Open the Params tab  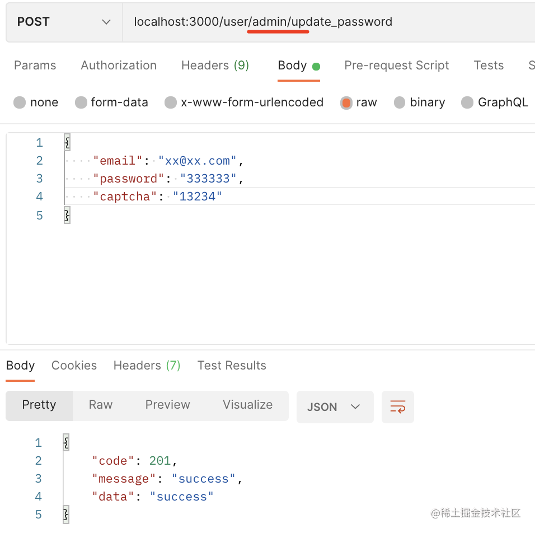[x=35, y=66]
